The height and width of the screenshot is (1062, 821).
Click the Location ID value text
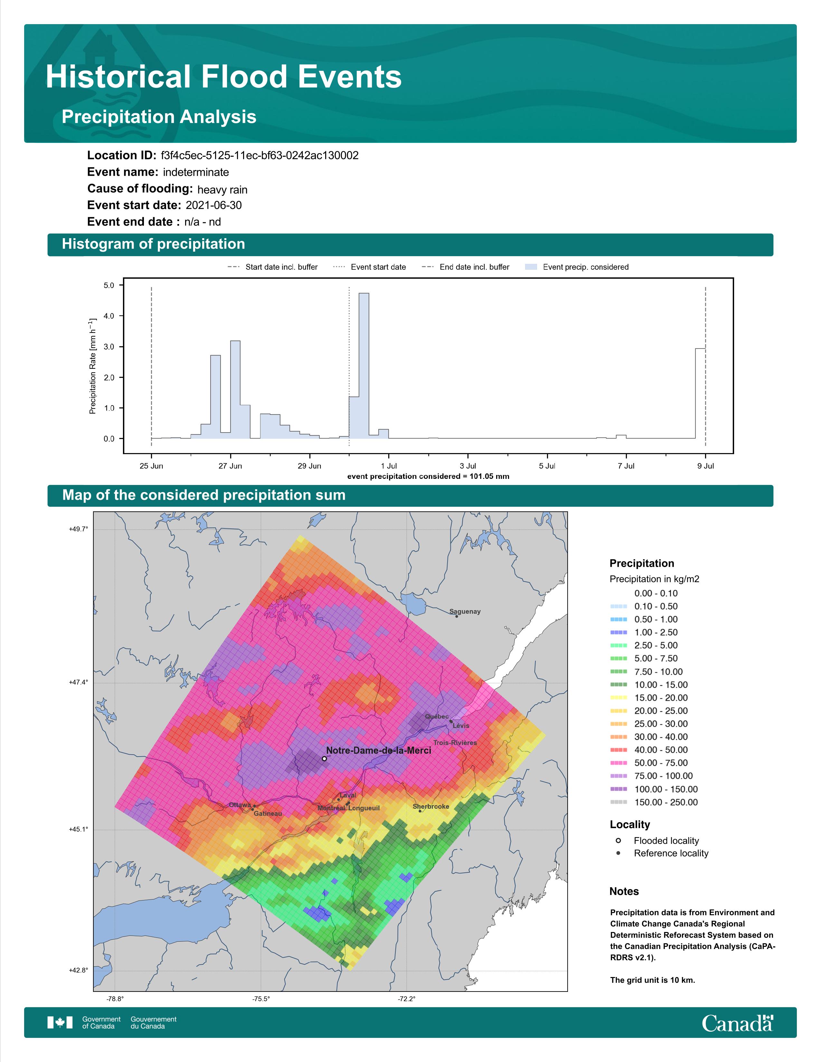click(x=259, y=156)
